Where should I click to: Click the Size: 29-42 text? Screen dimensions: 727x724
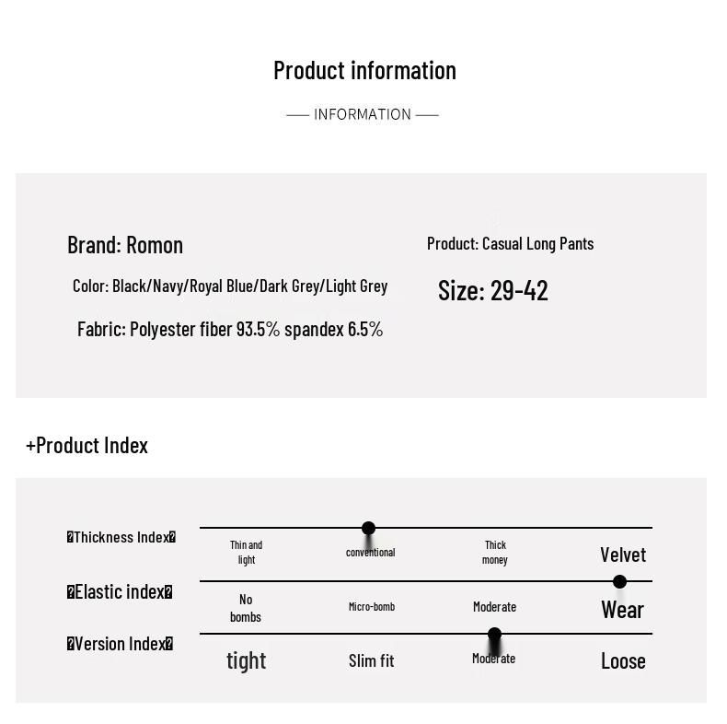tap(493, 290)
